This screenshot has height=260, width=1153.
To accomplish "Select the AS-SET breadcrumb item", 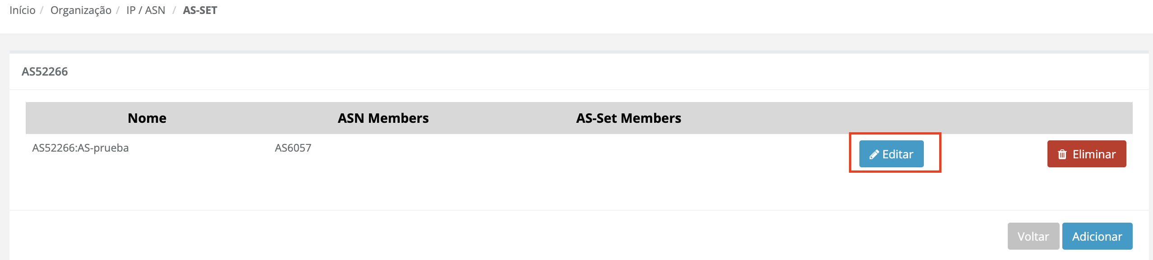I will (200, 10).
